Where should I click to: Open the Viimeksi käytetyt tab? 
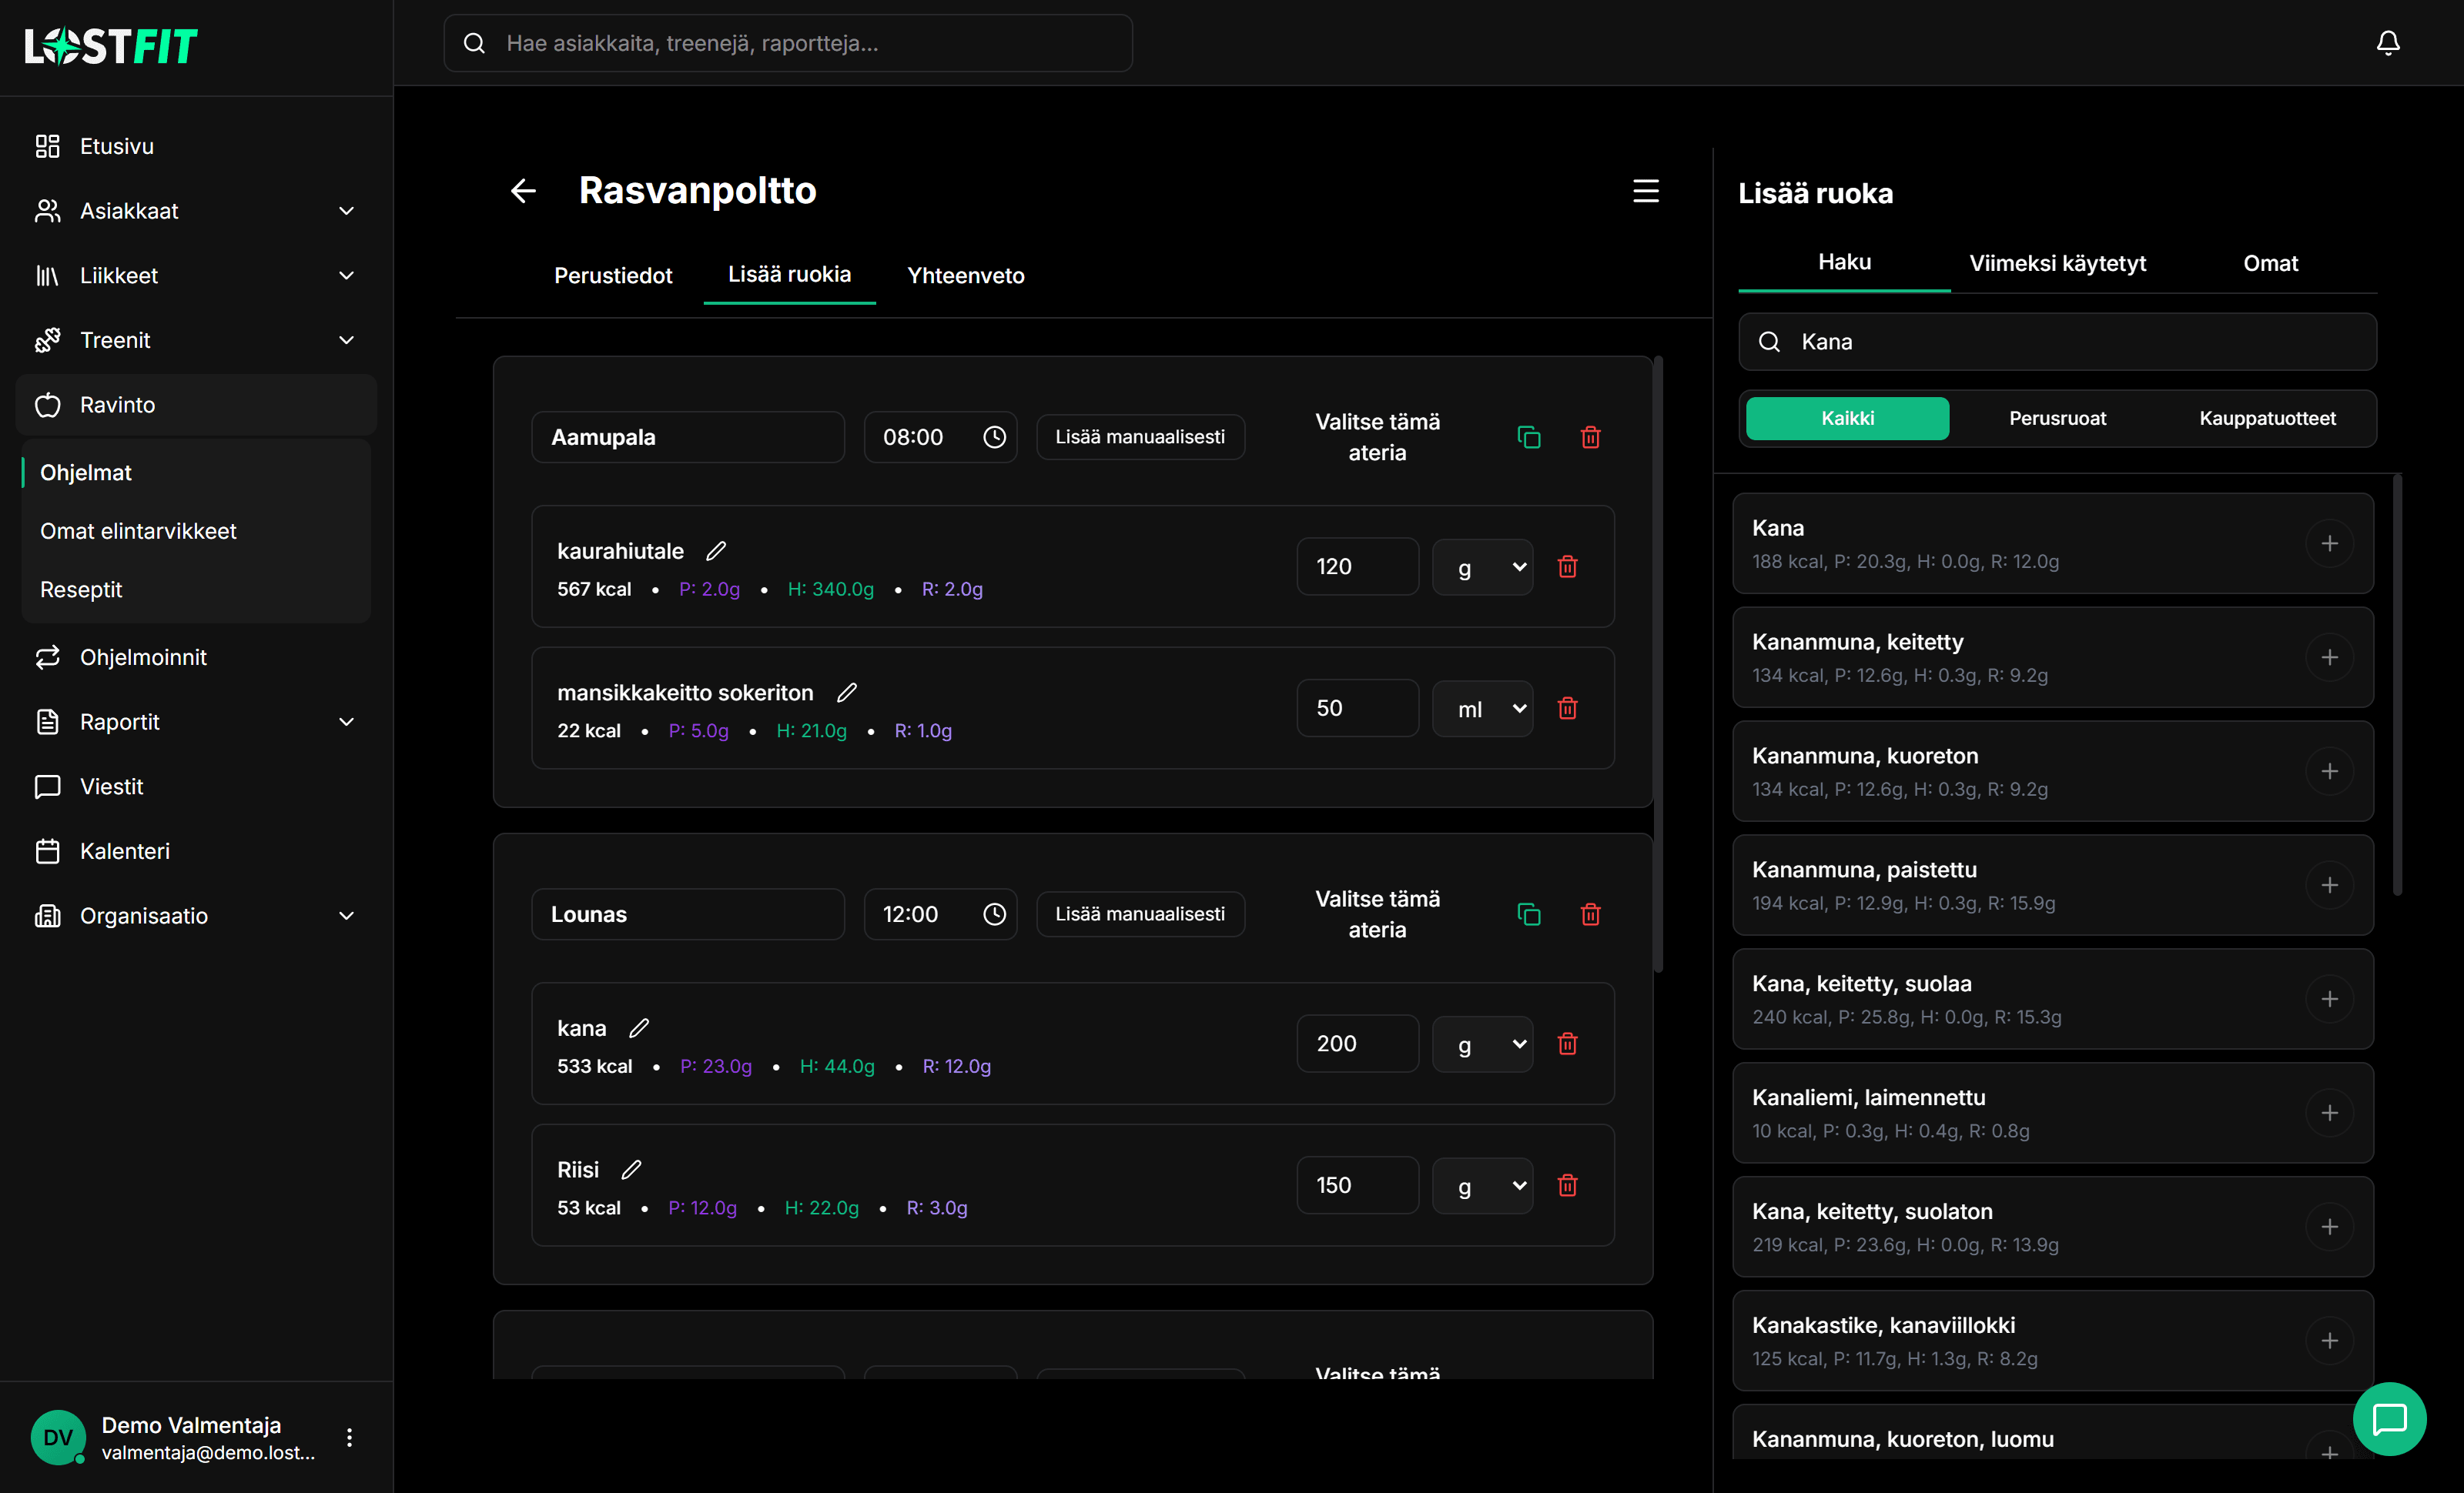(2057, 264)
